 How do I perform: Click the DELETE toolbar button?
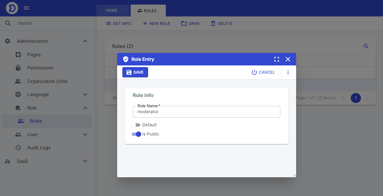[221, 24]
